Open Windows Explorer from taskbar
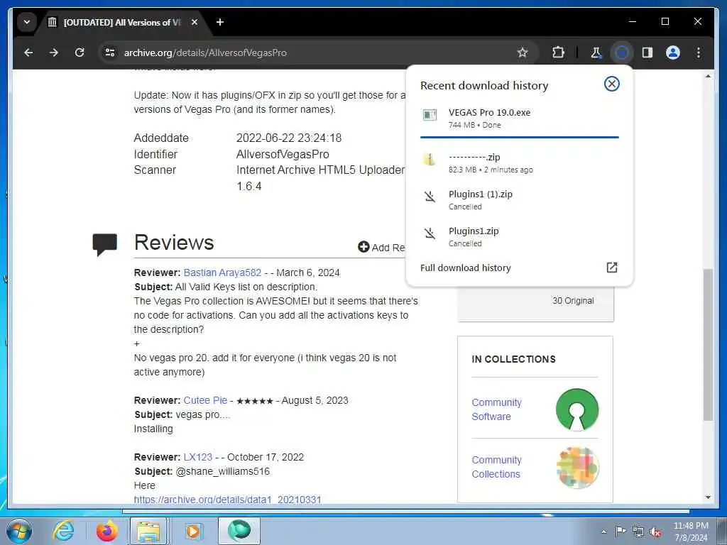727x545 pixels. click(148, 531)
